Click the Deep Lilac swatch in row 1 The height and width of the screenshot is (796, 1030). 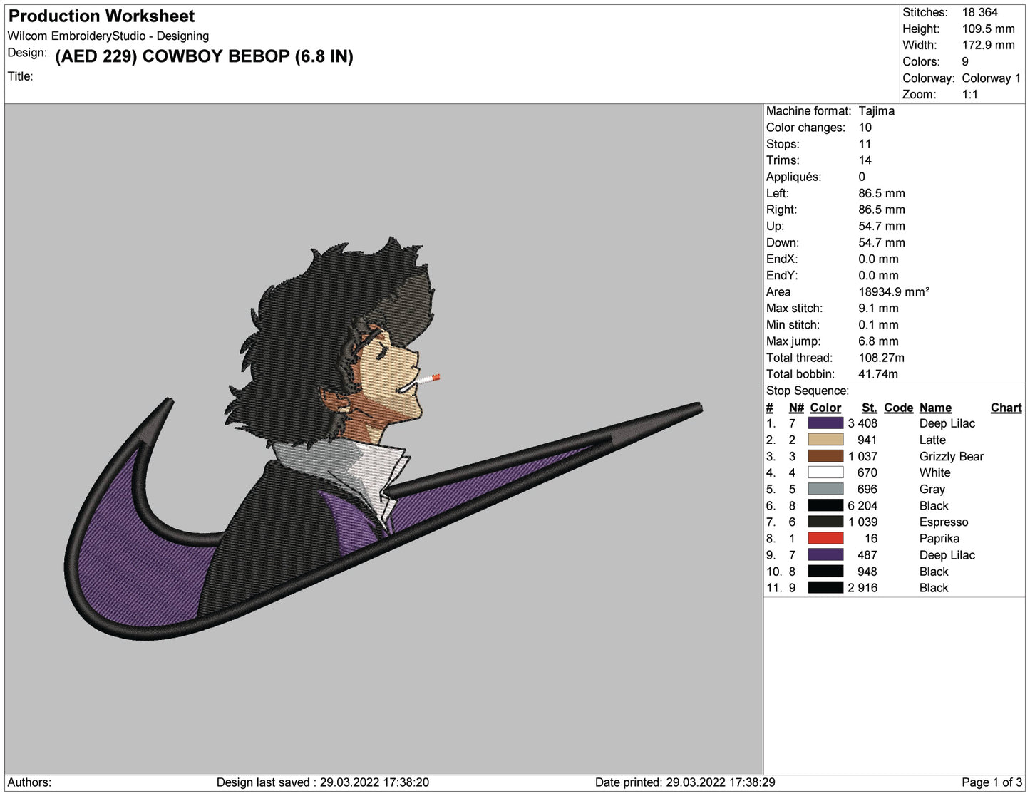[x=825, y=423]
